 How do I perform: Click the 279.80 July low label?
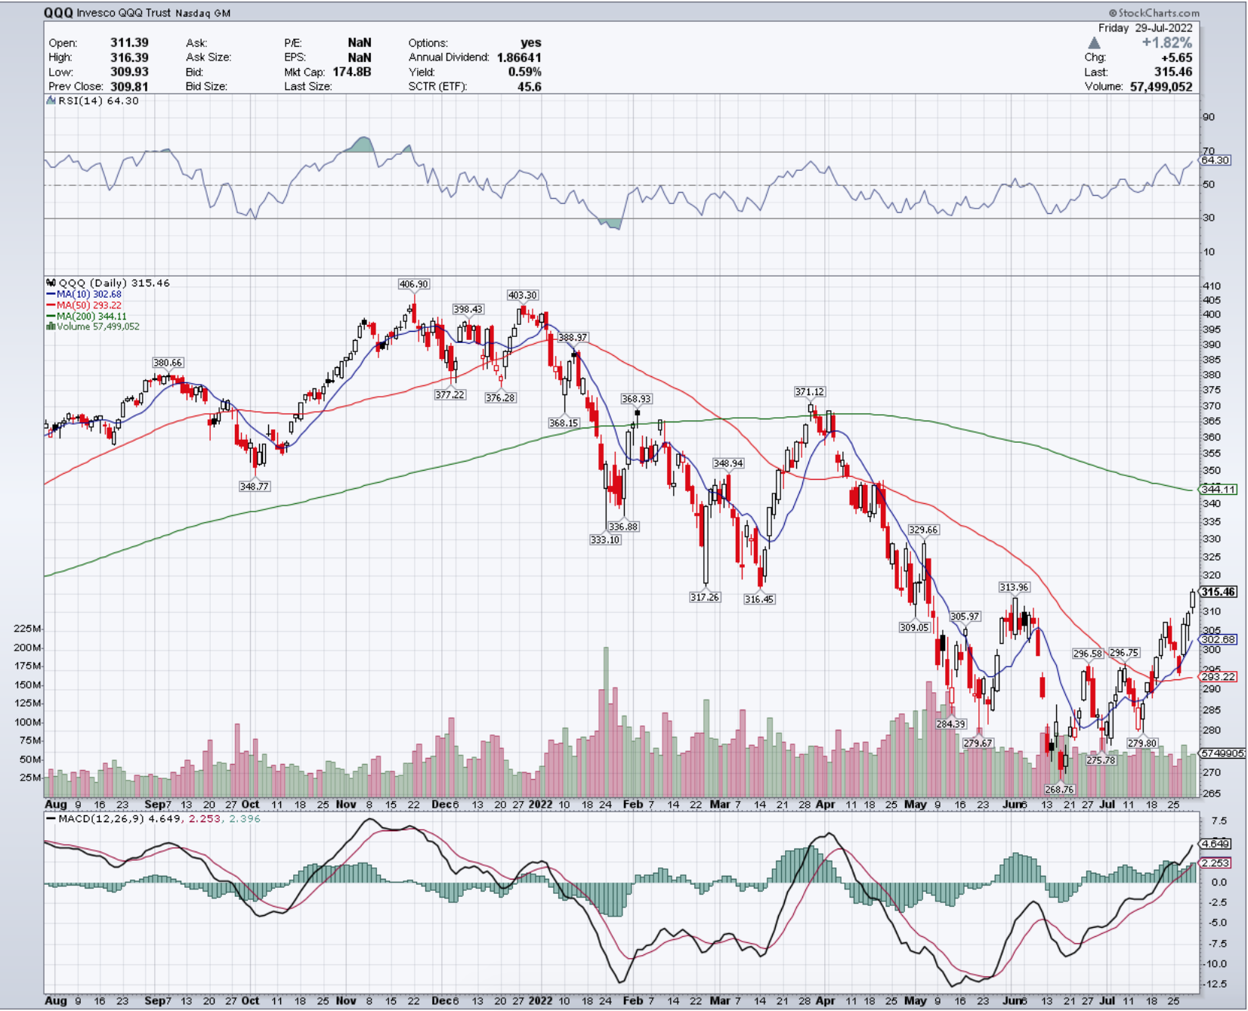(x=1142, y=743)
